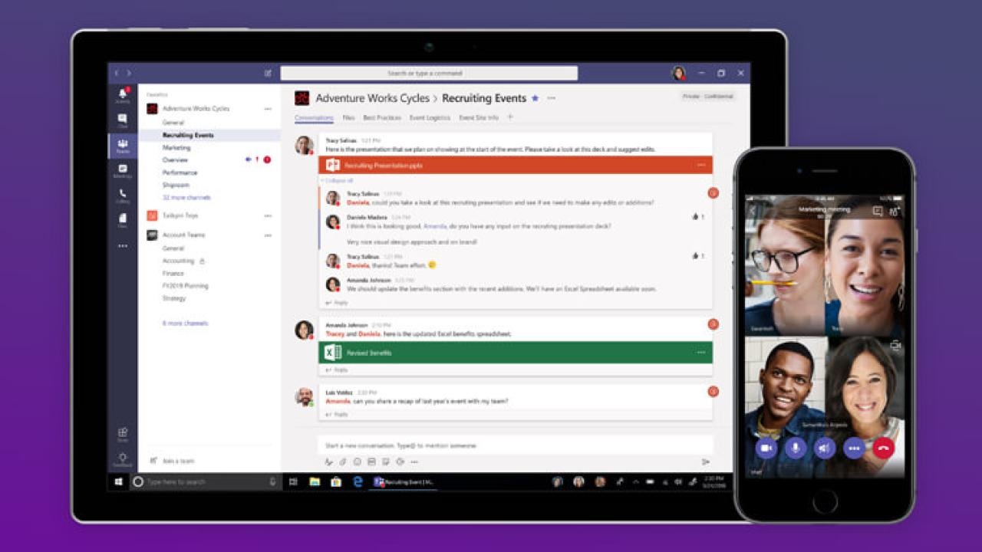Favorite the Recruiting Events channel star

tap(535, 98)
